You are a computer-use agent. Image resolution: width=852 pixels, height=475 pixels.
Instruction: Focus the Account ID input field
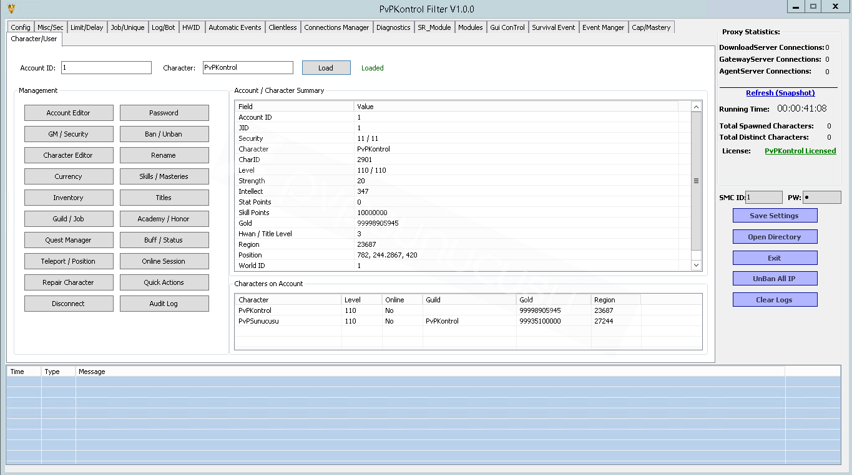point(106,68)
